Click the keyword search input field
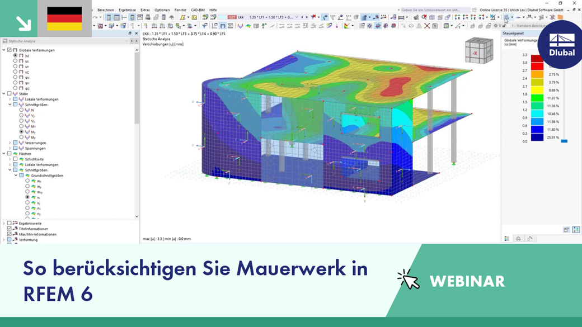The width and height of the screenshot is (582, 327). coord(434,10)
